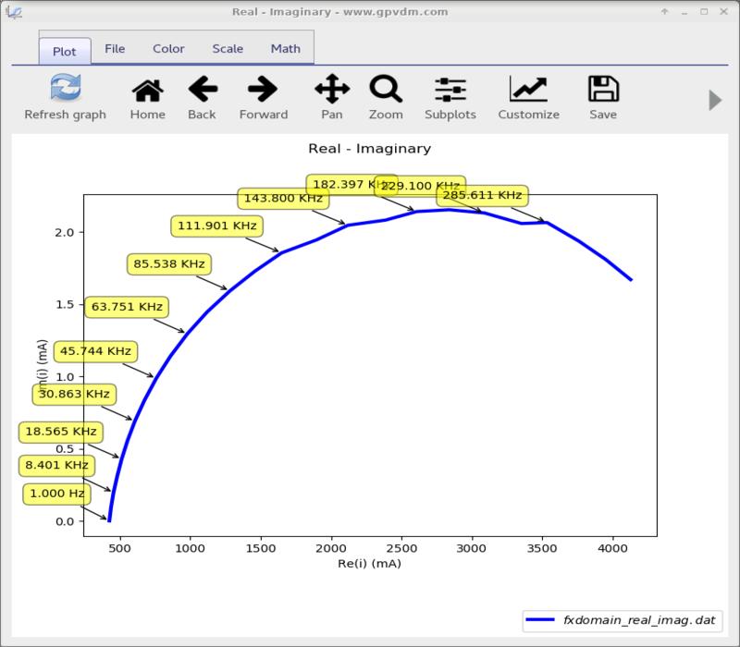Click the Home view icon
This screenshot has width=740, height=647.
click(147, 91)
